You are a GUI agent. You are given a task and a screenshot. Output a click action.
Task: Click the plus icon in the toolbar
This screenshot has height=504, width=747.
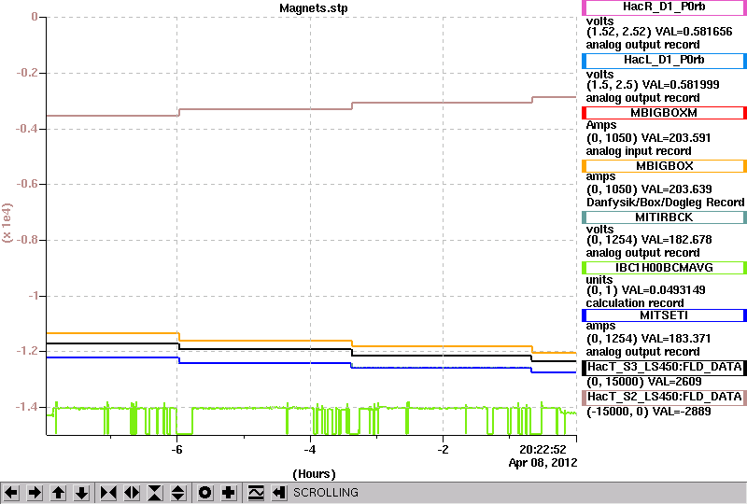click(229, 493)
